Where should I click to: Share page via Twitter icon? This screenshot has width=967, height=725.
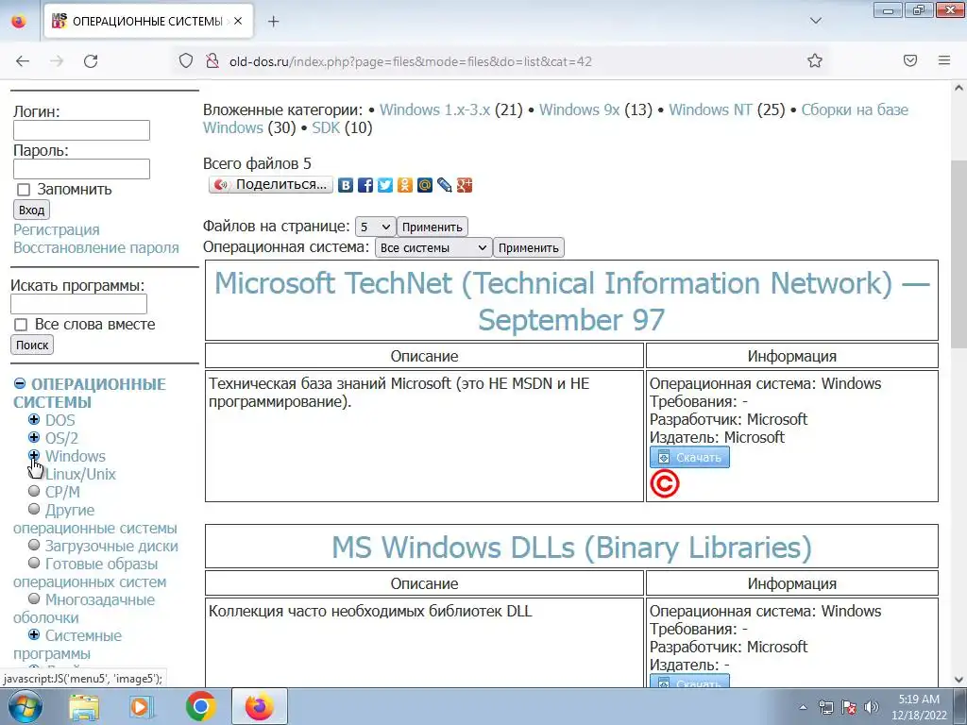coord(385,185)
